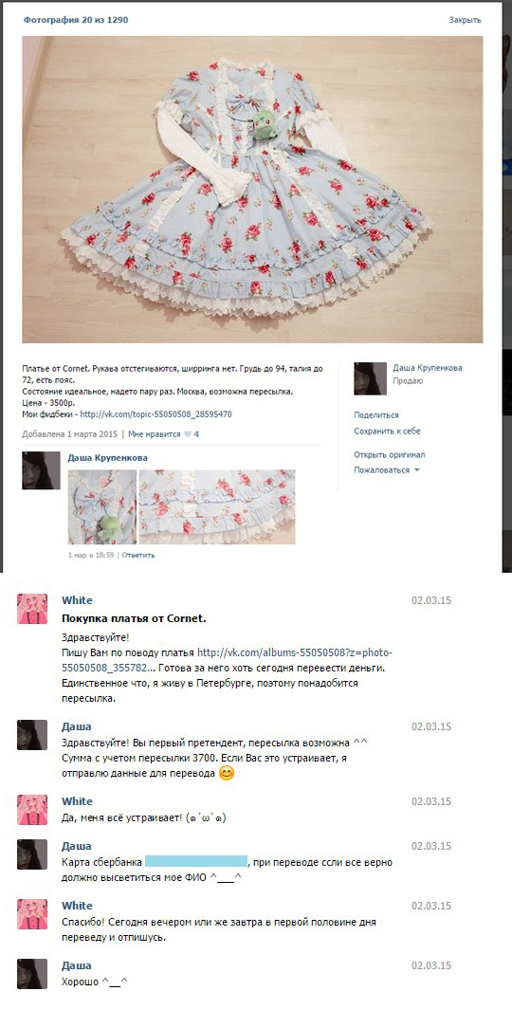Click the main dress photo

click(x=252, y=190)
